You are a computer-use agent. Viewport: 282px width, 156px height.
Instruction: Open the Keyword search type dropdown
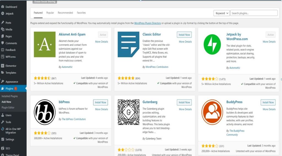(x=222, y=13)
